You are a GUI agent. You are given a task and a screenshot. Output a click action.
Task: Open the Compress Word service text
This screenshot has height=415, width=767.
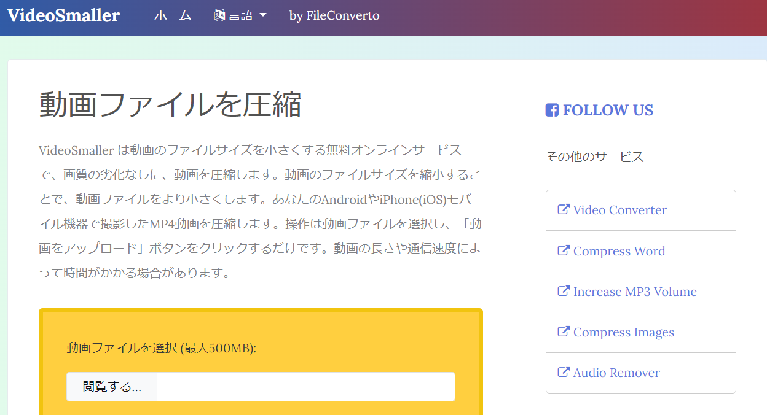619,251
